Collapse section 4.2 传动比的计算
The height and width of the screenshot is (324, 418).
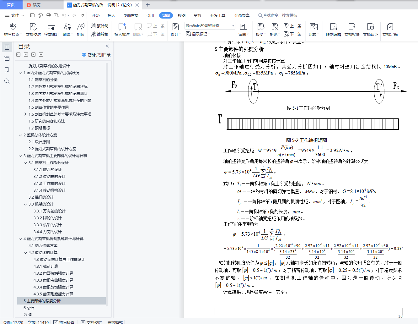pos(25,253)
